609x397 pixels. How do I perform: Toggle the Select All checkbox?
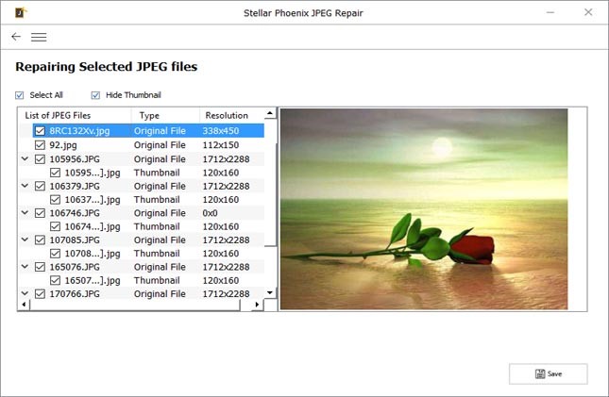click(20, 95)
